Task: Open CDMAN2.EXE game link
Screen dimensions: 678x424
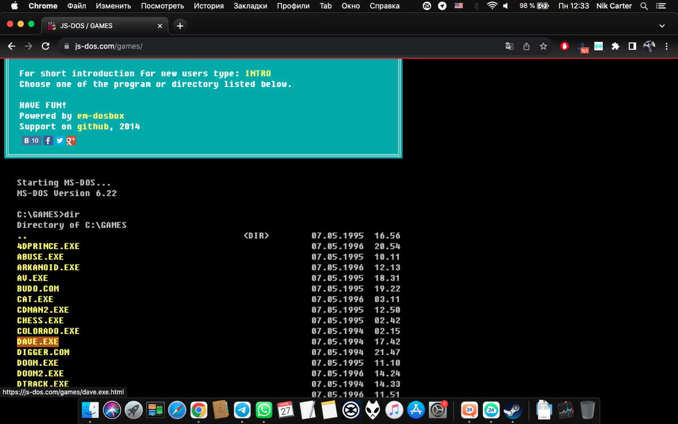Action: click(43, 310)
